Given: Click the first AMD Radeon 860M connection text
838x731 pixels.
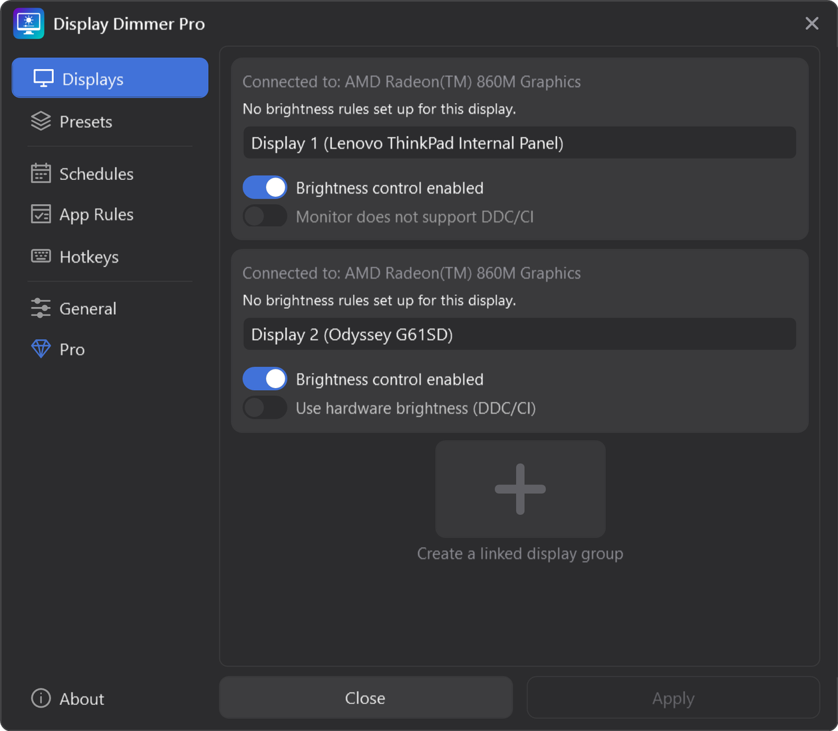Looking at the screenshot, I should [412, 82].
